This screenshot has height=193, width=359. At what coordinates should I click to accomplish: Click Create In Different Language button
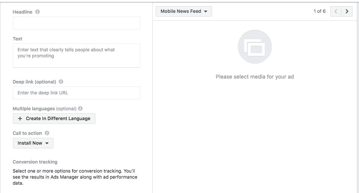(x=54, y=119)
